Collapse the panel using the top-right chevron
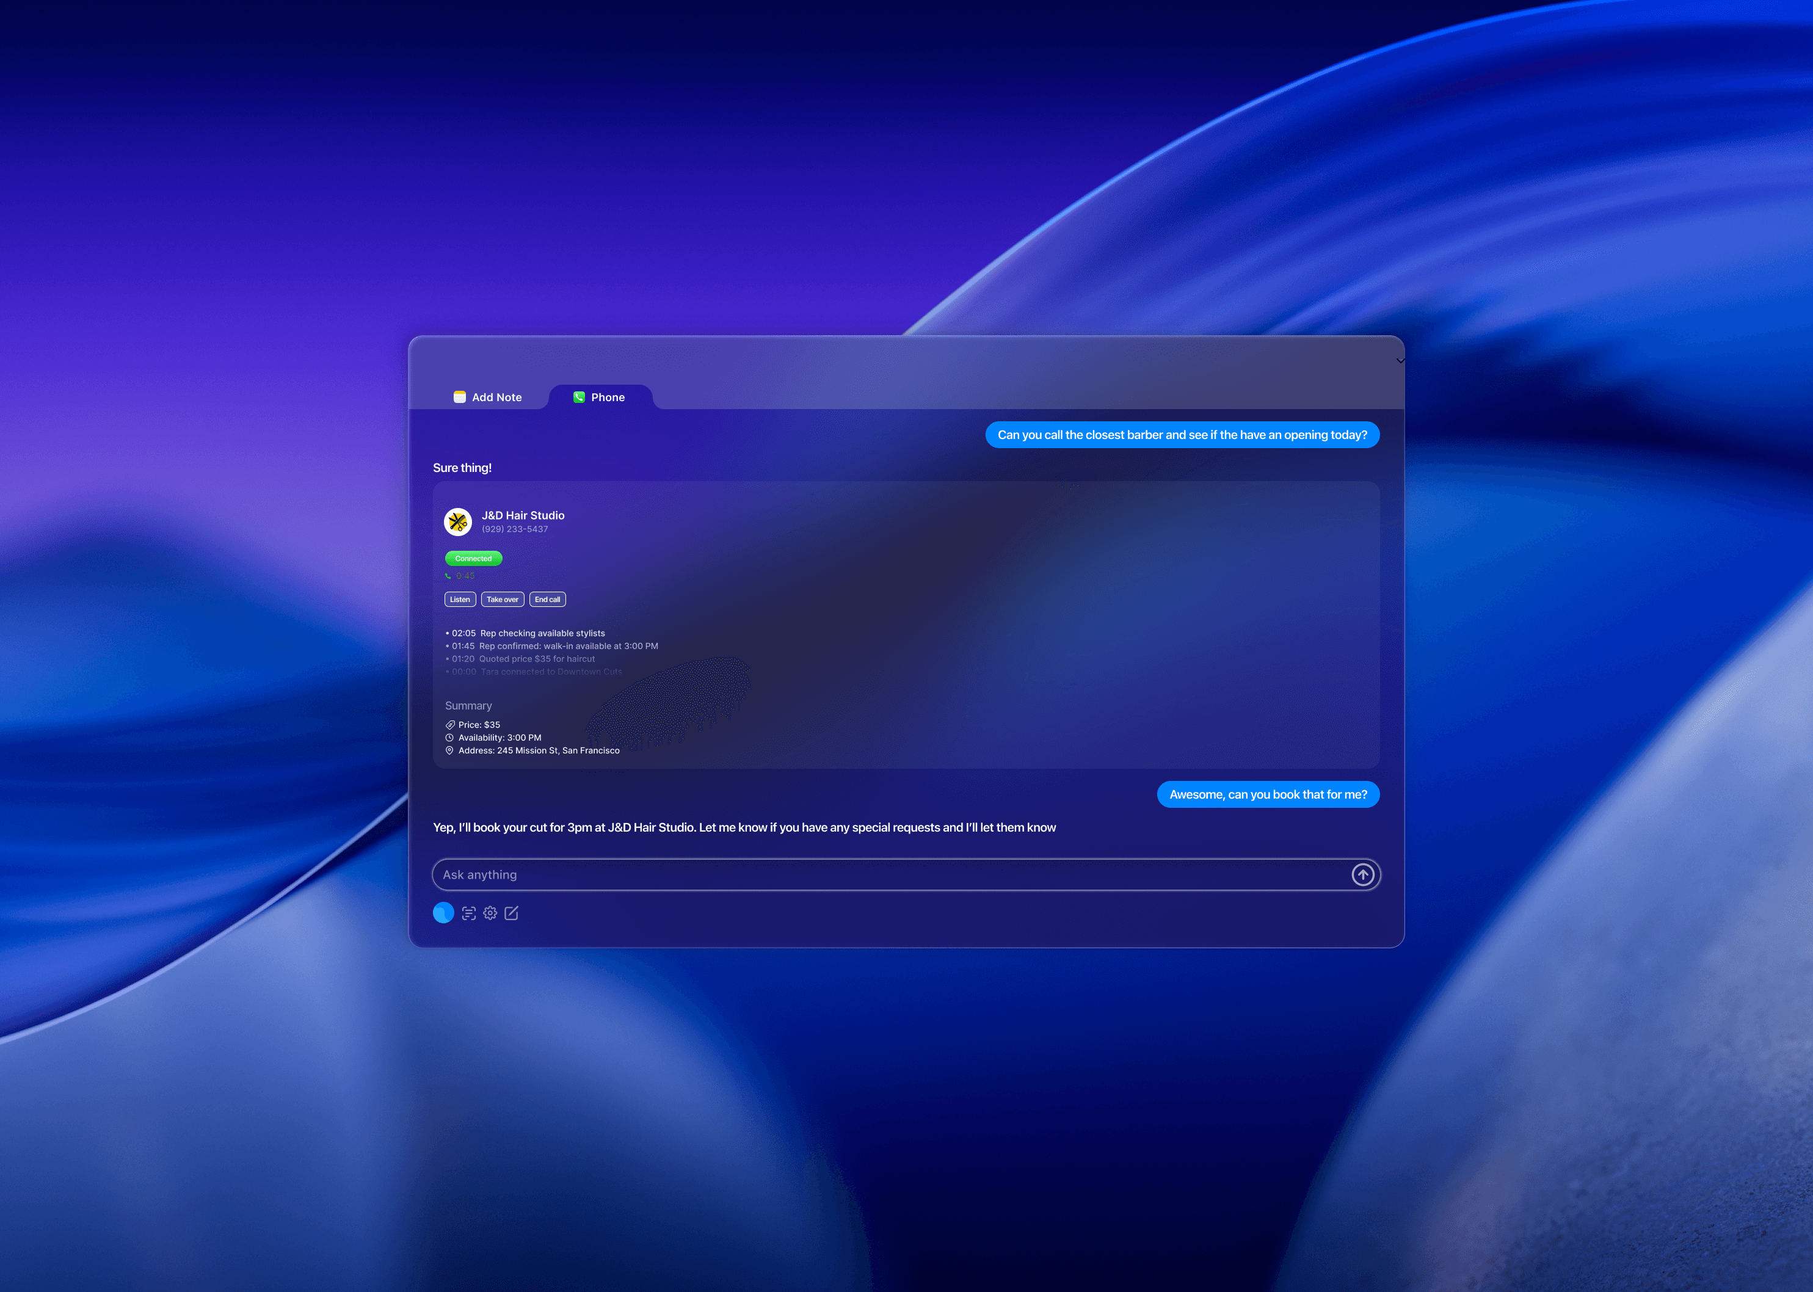Image resolution: width=1813 pixels, height=1292 pixels. click(x=1400, y=360)
